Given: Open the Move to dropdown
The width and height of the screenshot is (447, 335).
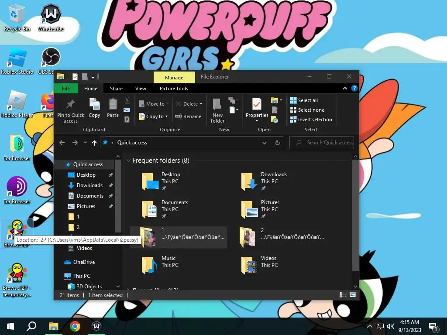Looking at the screenshot, I should pyautogui.click(x=153, y=104).
